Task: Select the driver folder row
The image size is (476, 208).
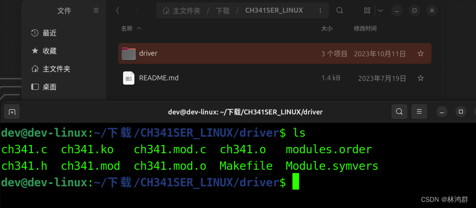Action: 275,53
